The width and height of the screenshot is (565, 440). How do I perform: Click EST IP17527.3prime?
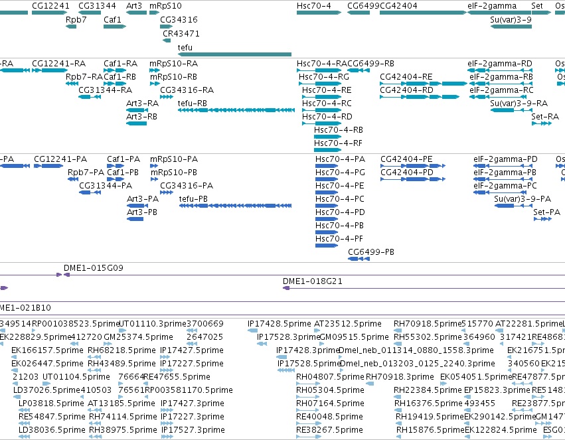tap(167, 437)
